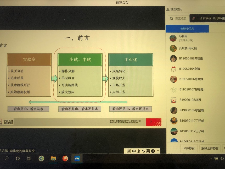Open the green circular browser in taskbar
The image size is (225, 169).
(x=41, y=159)
